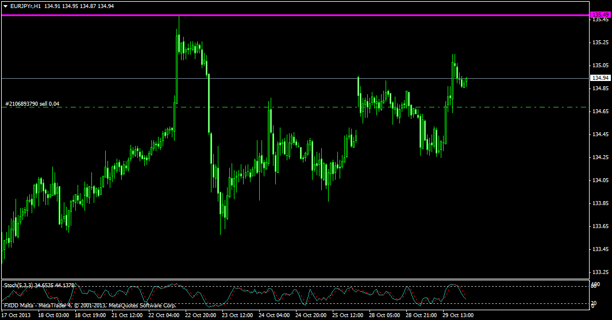Click the 23 Oct 12:00 time axis label
This screenshot has height=320, width=612.
click(x=238, y=315)
